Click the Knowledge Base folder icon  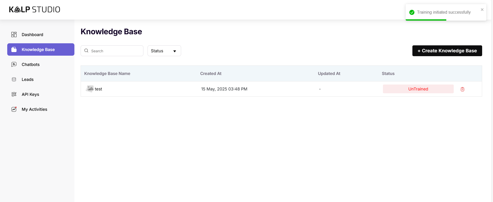14,49
